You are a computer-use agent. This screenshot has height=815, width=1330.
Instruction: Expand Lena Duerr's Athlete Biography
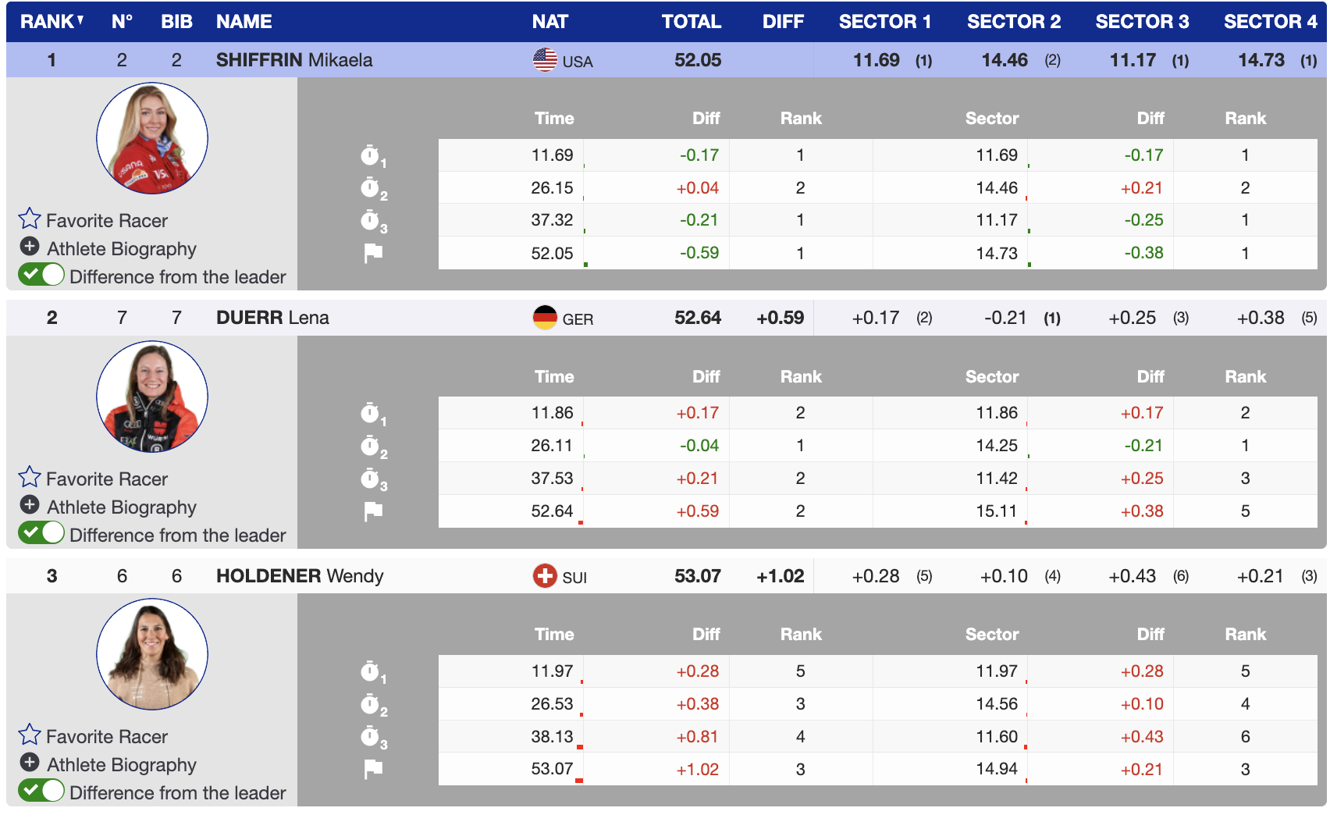(30, 505)
